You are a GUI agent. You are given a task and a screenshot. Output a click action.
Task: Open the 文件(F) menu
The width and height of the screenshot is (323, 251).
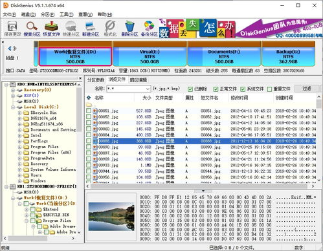tap(10, 14)
